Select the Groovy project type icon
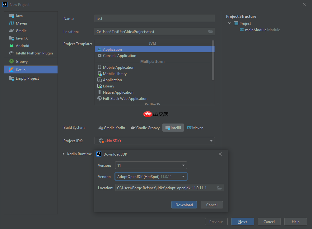Image resolution: width=312 pixels, height=229 pixels. [x=12, y=62]
